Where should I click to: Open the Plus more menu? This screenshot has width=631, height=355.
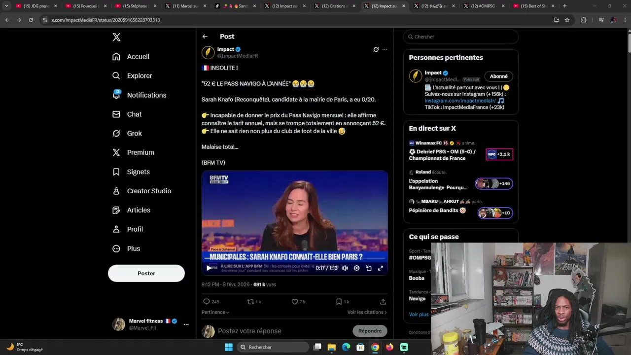(126, 248)
